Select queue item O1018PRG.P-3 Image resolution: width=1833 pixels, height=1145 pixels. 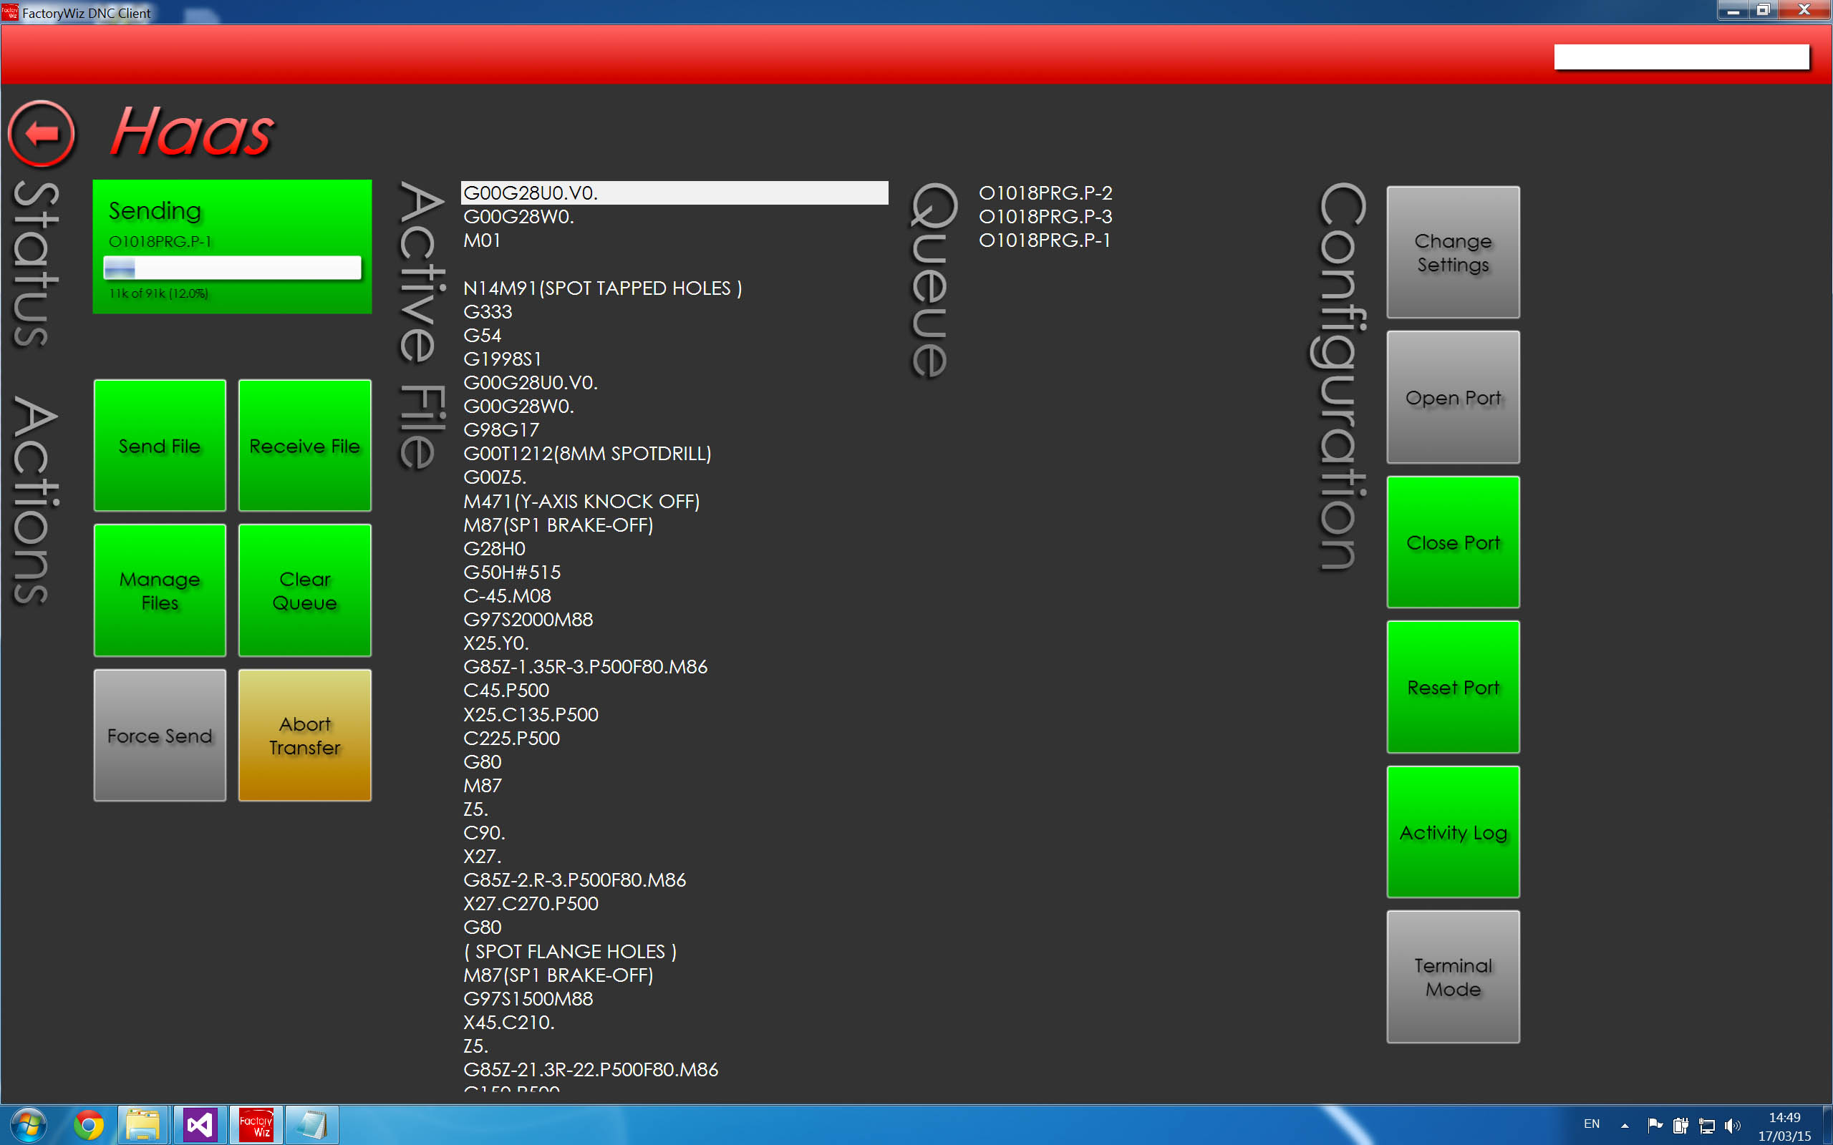1045,217
